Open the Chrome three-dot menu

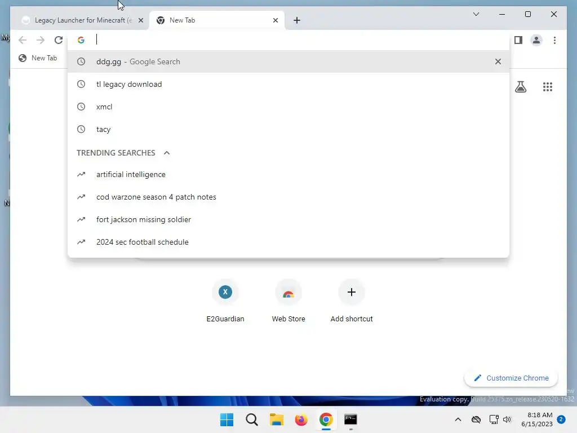pos(554,40)
